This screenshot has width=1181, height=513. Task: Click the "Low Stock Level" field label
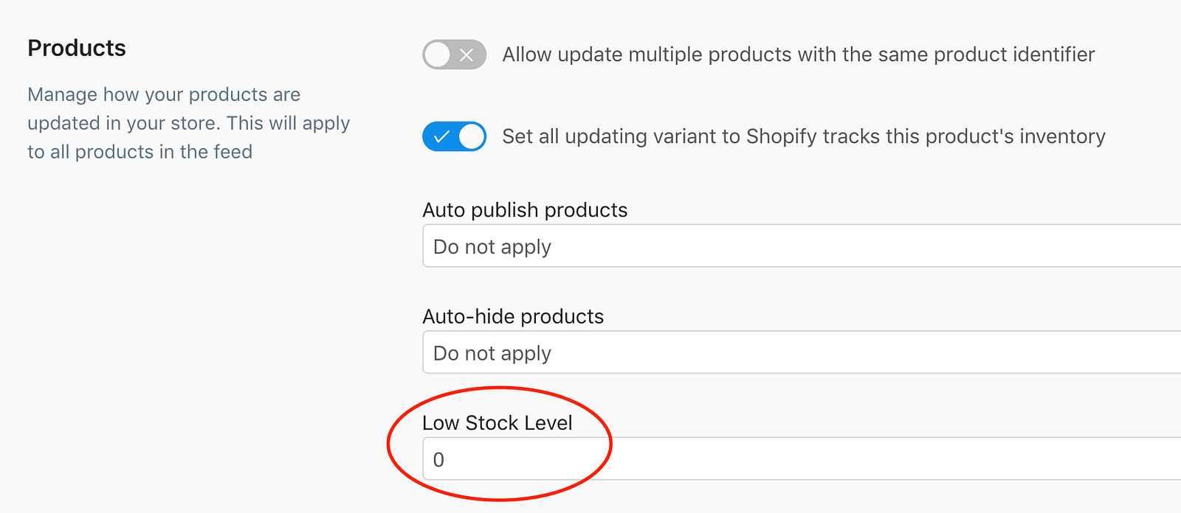click(497, 423)
